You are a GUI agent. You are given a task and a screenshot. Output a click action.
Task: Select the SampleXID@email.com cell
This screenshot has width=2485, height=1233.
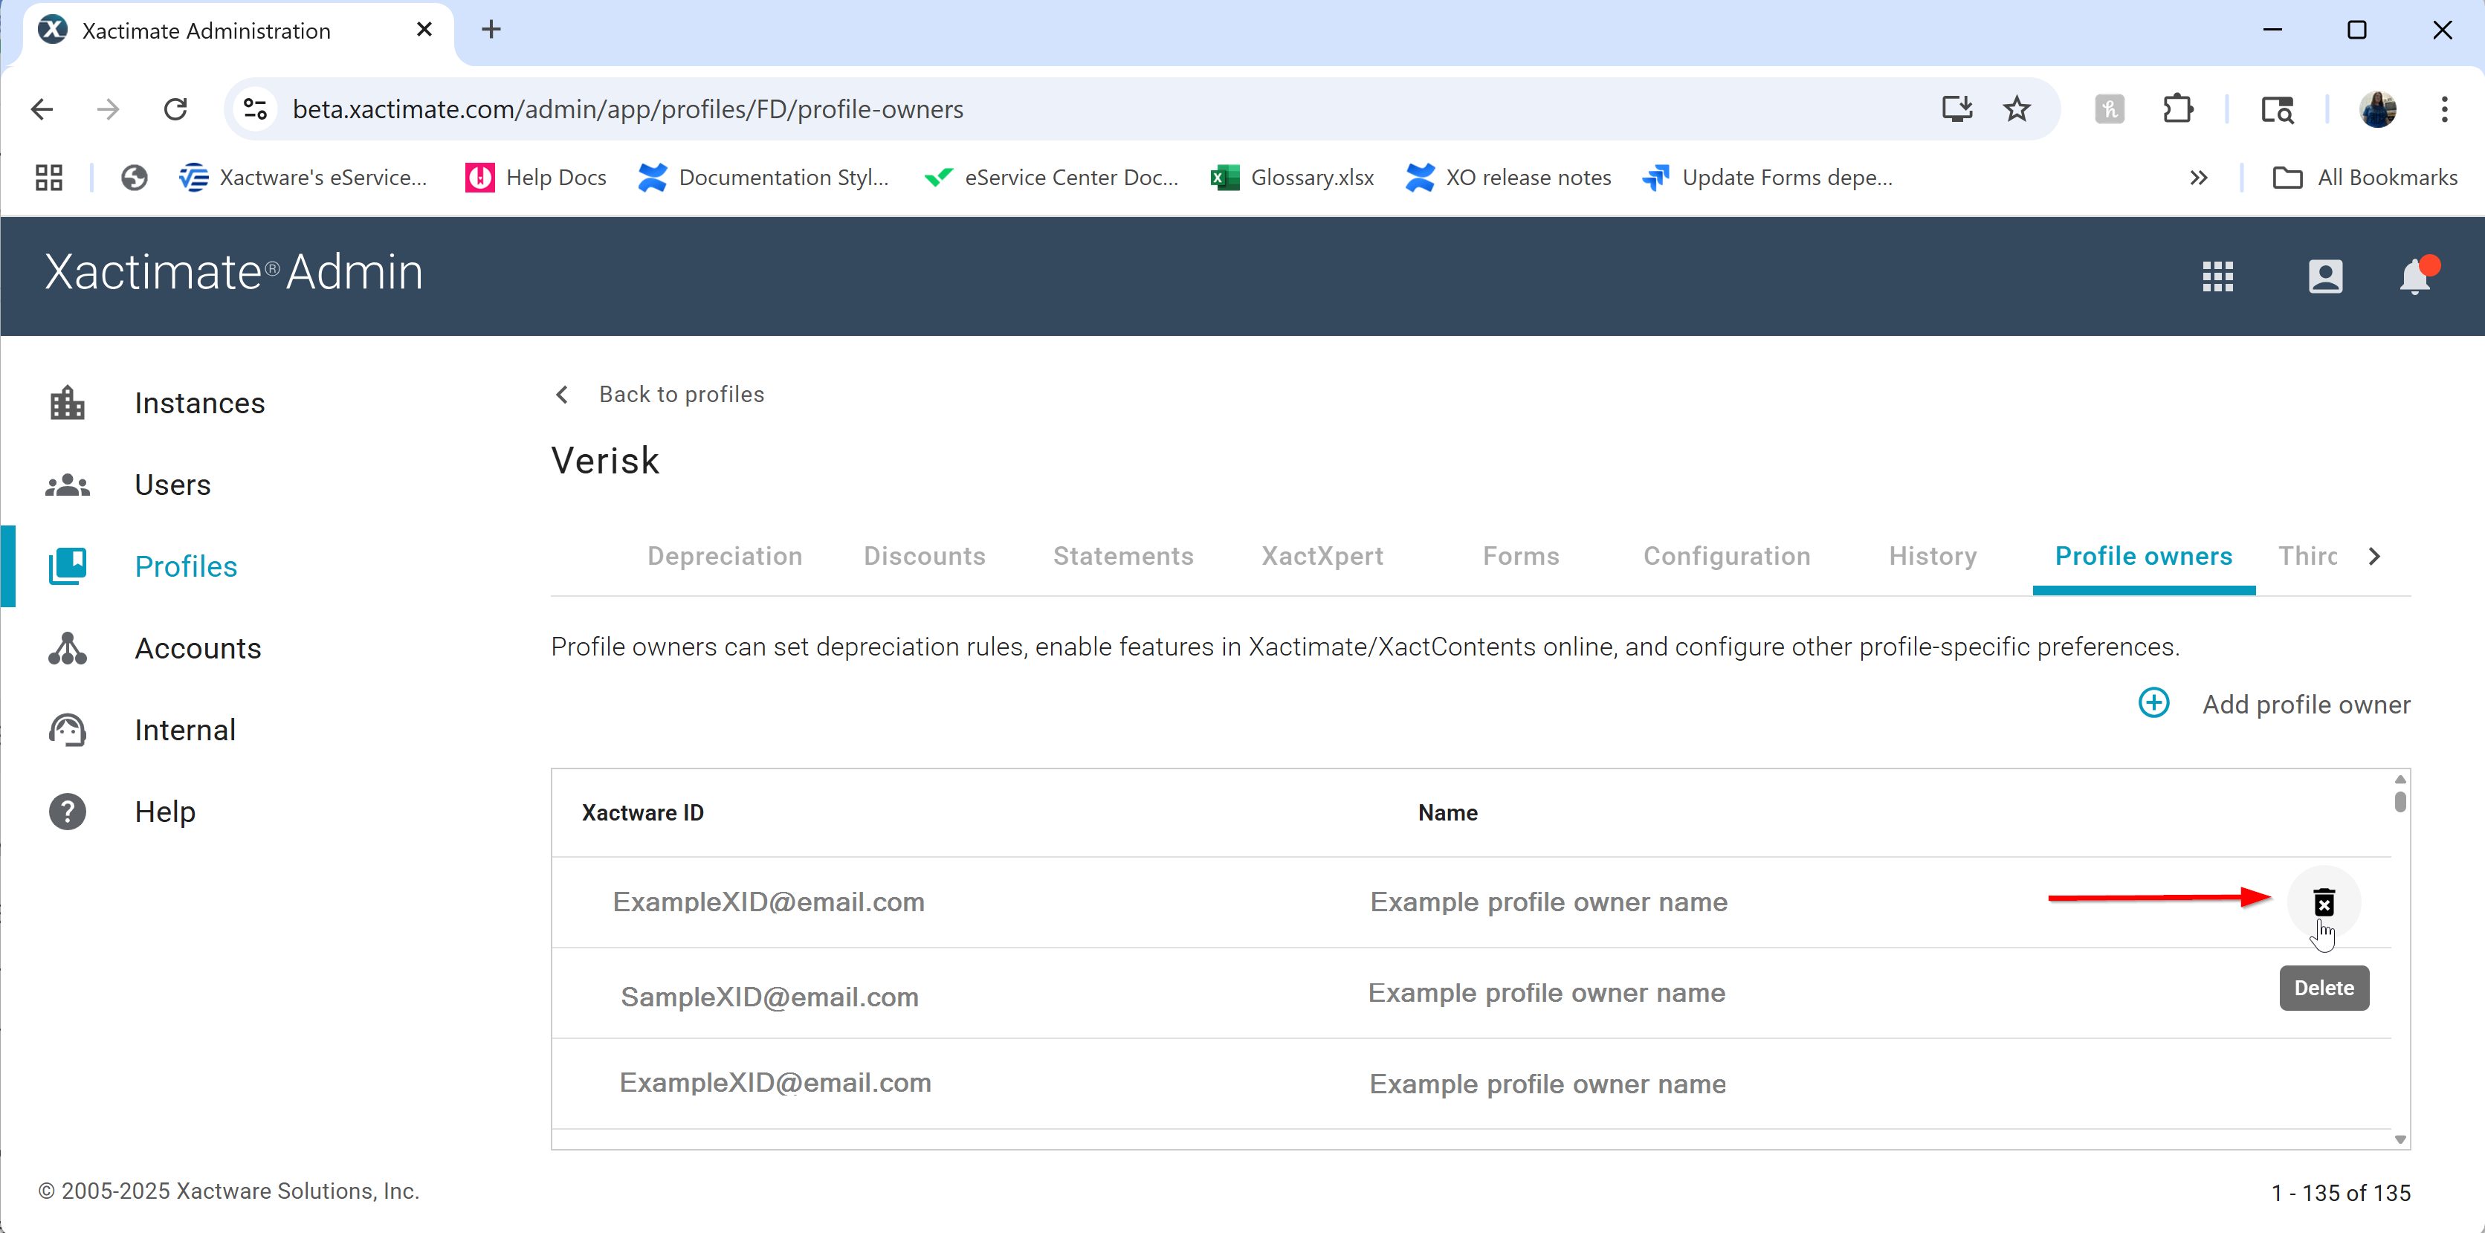click(x=769, y=997)
